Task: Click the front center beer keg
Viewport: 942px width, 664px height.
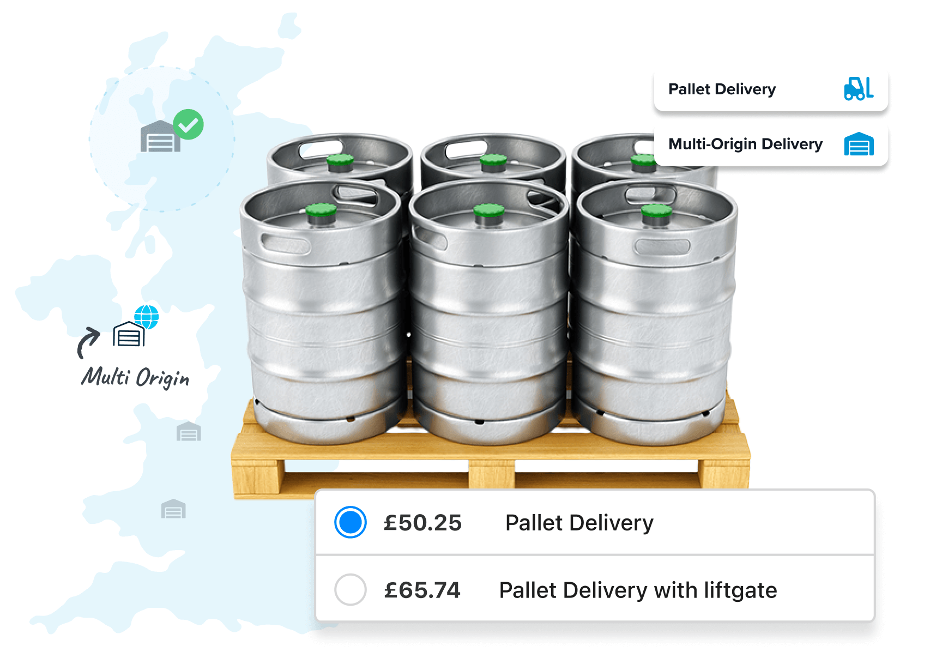Action: coord(489,322)
